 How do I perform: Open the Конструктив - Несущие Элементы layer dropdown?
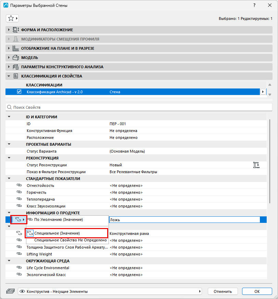coord(110,291)
